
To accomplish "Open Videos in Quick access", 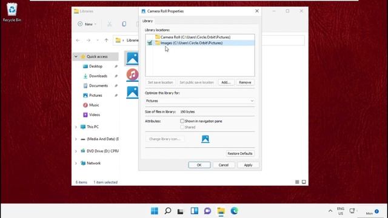I will [95, 114].
